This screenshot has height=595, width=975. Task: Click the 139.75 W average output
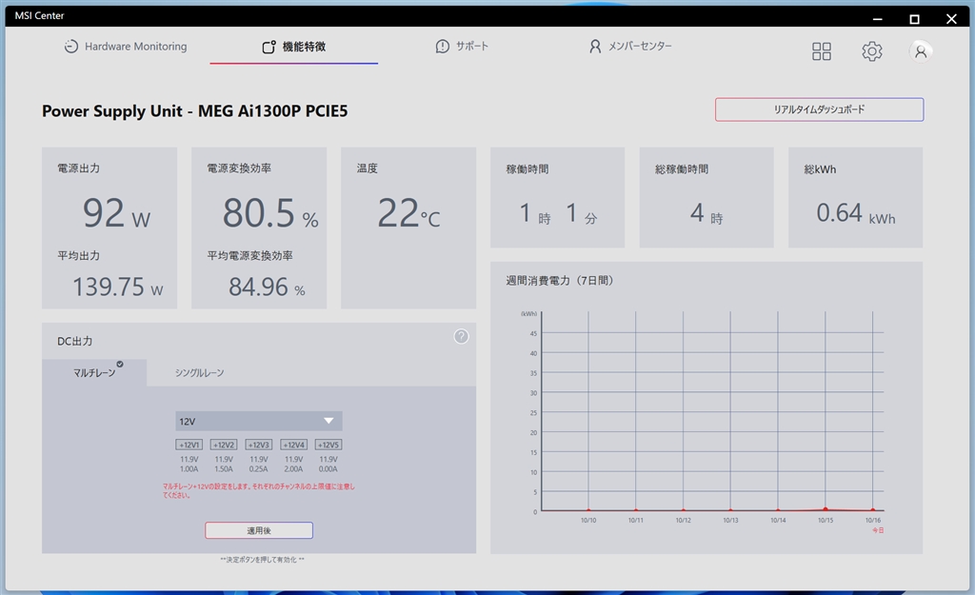coord(117,288)
